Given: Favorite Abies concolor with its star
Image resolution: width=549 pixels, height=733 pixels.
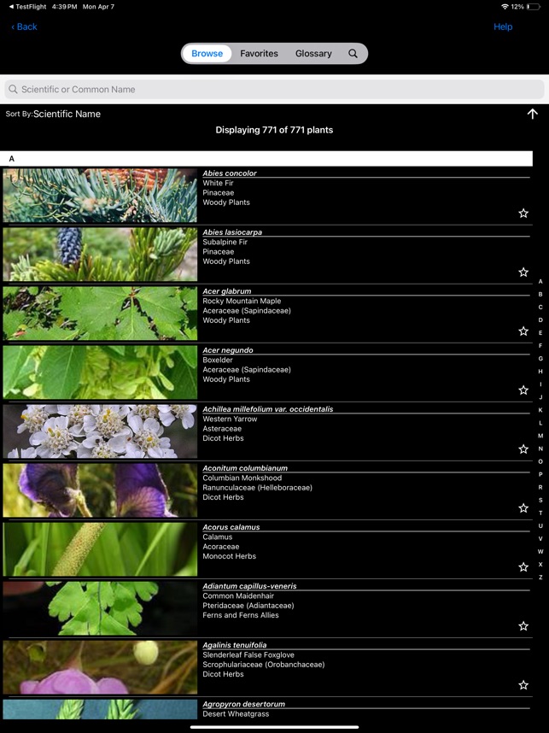Looking at the screenshot, I should [x=523, y=214].
